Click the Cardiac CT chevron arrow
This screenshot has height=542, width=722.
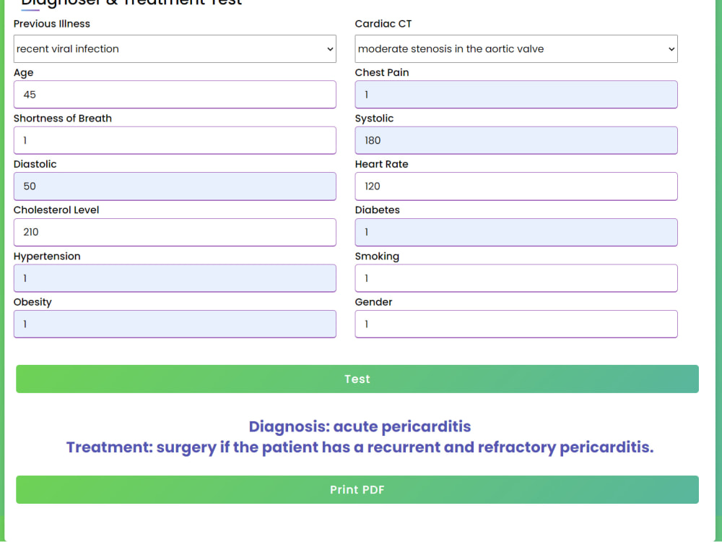click(671, 49)
